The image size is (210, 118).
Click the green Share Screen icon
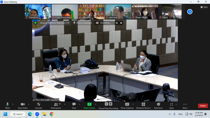click(89, 104)
